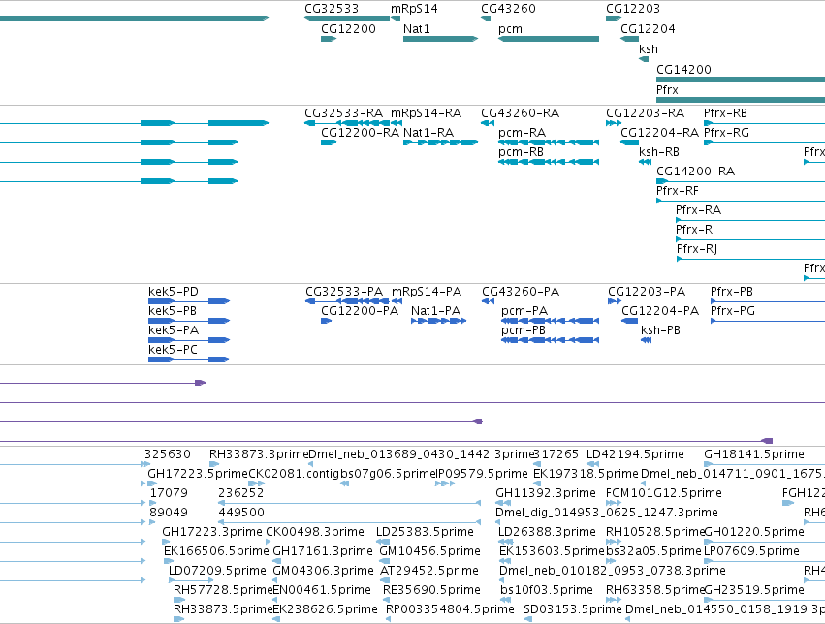Image resolution: width=825 pixels, height=624 pixels.
Task: Click transcript label Pfrx-RA
Action: tap(698, 210)
